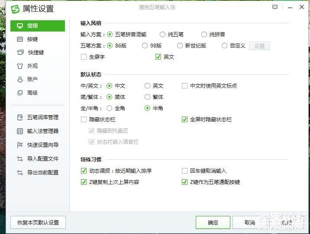Viewport: 310px width, 234px height.
Task: Check the 隐藏状态栏 option
Action: (84, 120)
